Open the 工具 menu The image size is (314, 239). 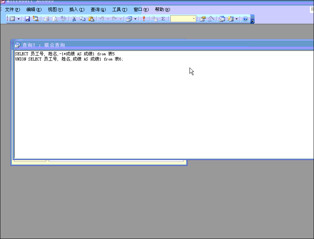tap(119, 10)
